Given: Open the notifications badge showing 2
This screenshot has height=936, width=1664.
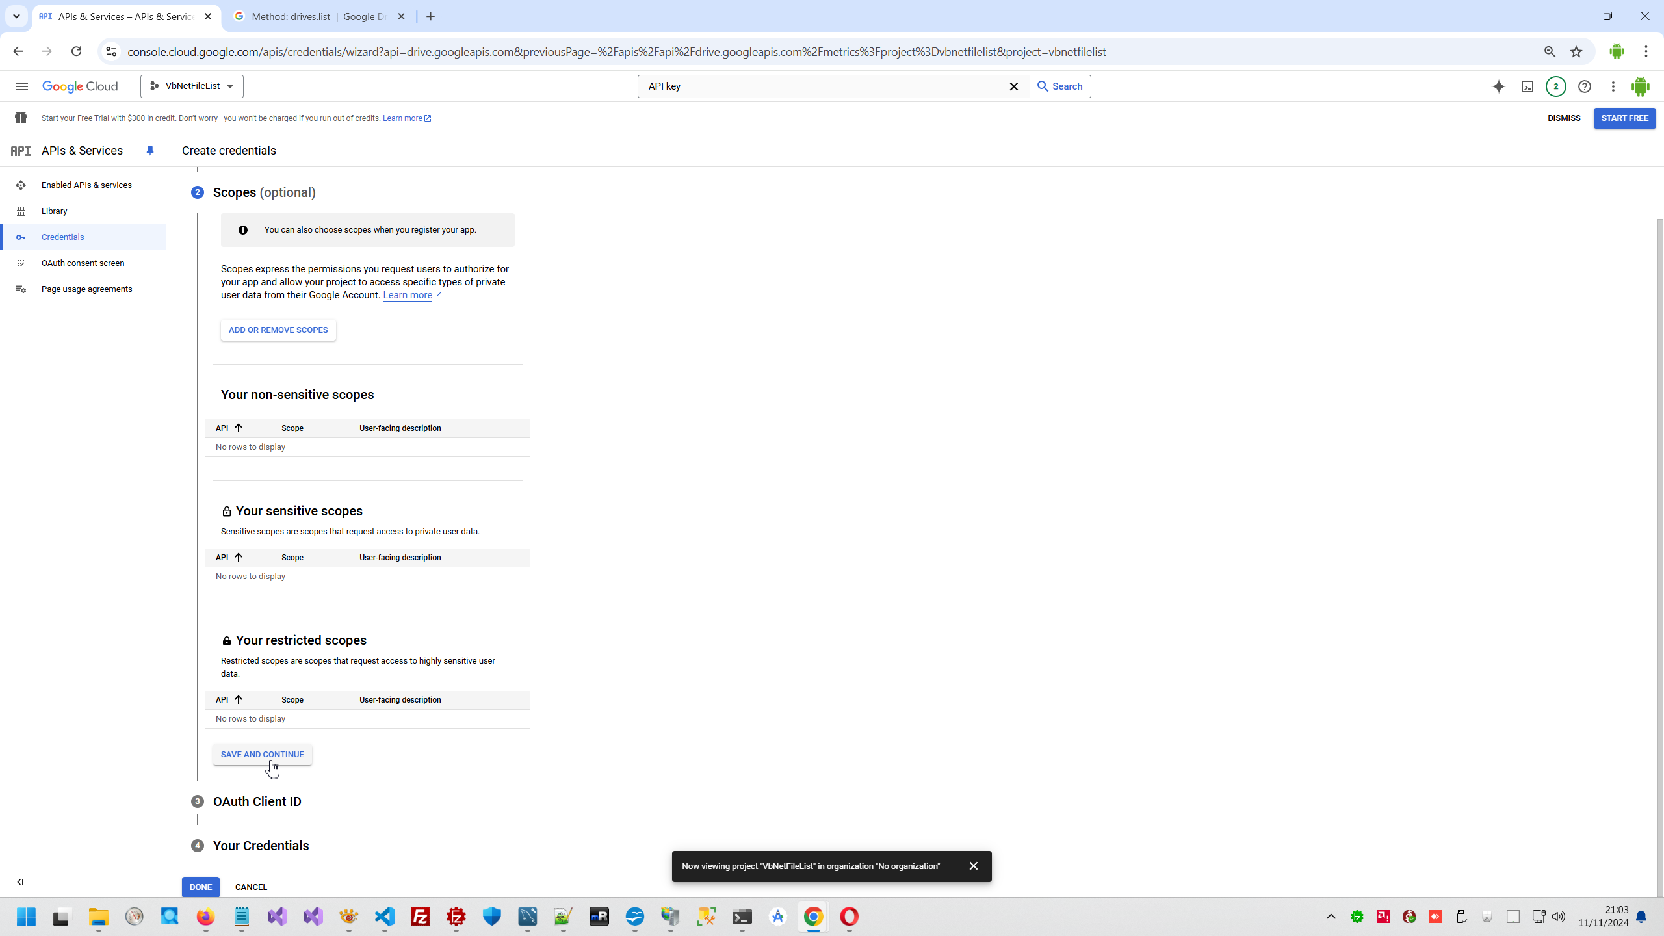Looking at the screenshot, I should coord(1555,86).
